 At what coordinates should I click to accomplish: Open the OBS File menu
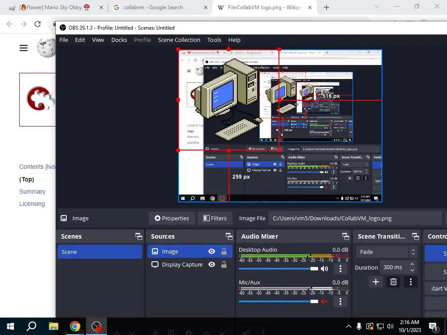[64, 40]
